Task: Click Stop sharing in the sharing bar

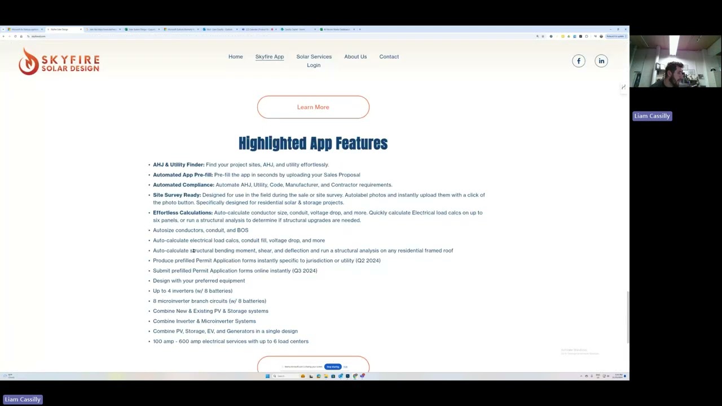Action: 333,367
